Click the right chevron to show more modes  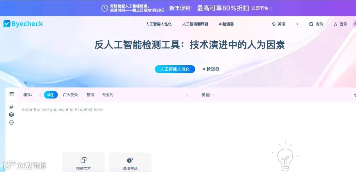pos(187,95)
